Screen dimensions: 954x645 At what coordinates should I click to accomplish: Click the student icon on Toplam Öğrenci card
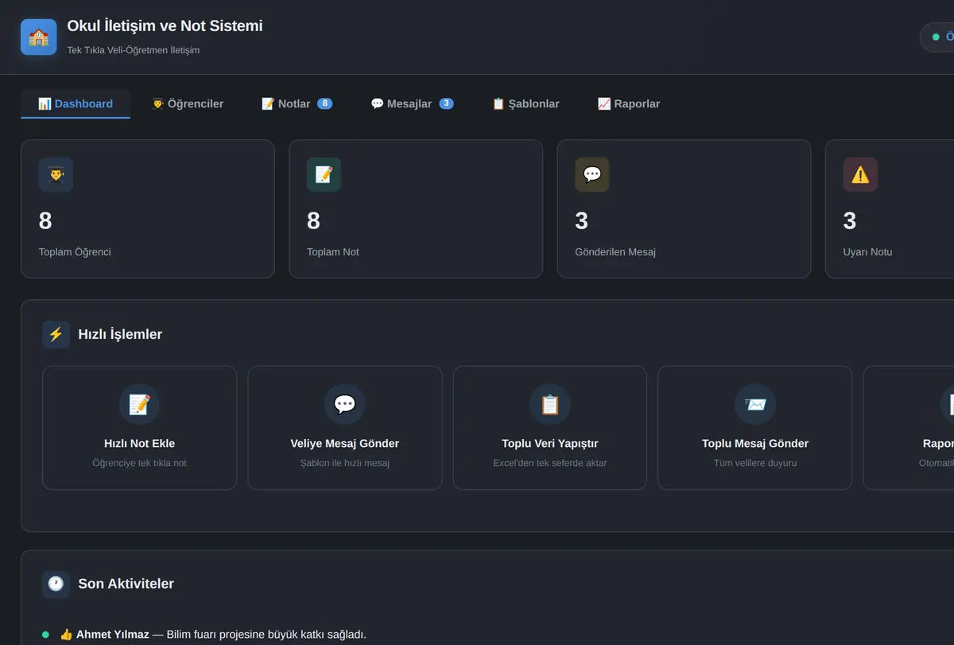[56, 175]
